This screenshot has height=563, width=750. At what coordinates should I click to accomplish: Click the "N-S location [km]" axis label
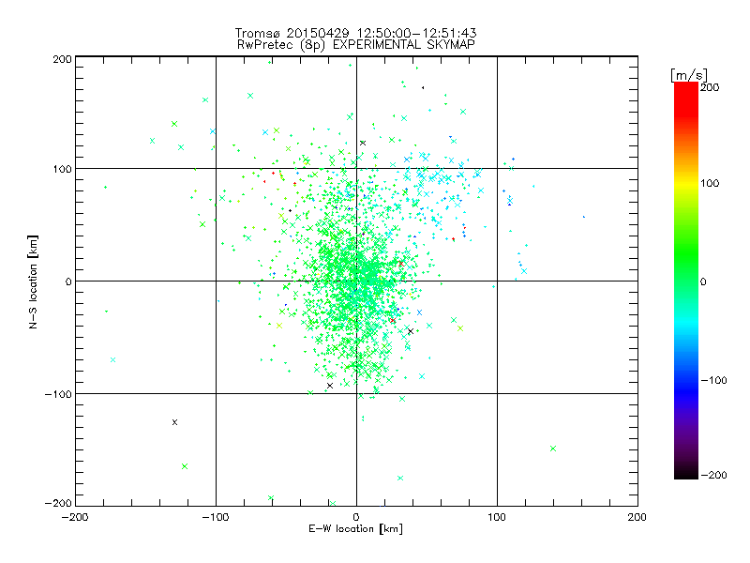pos(33,281)
